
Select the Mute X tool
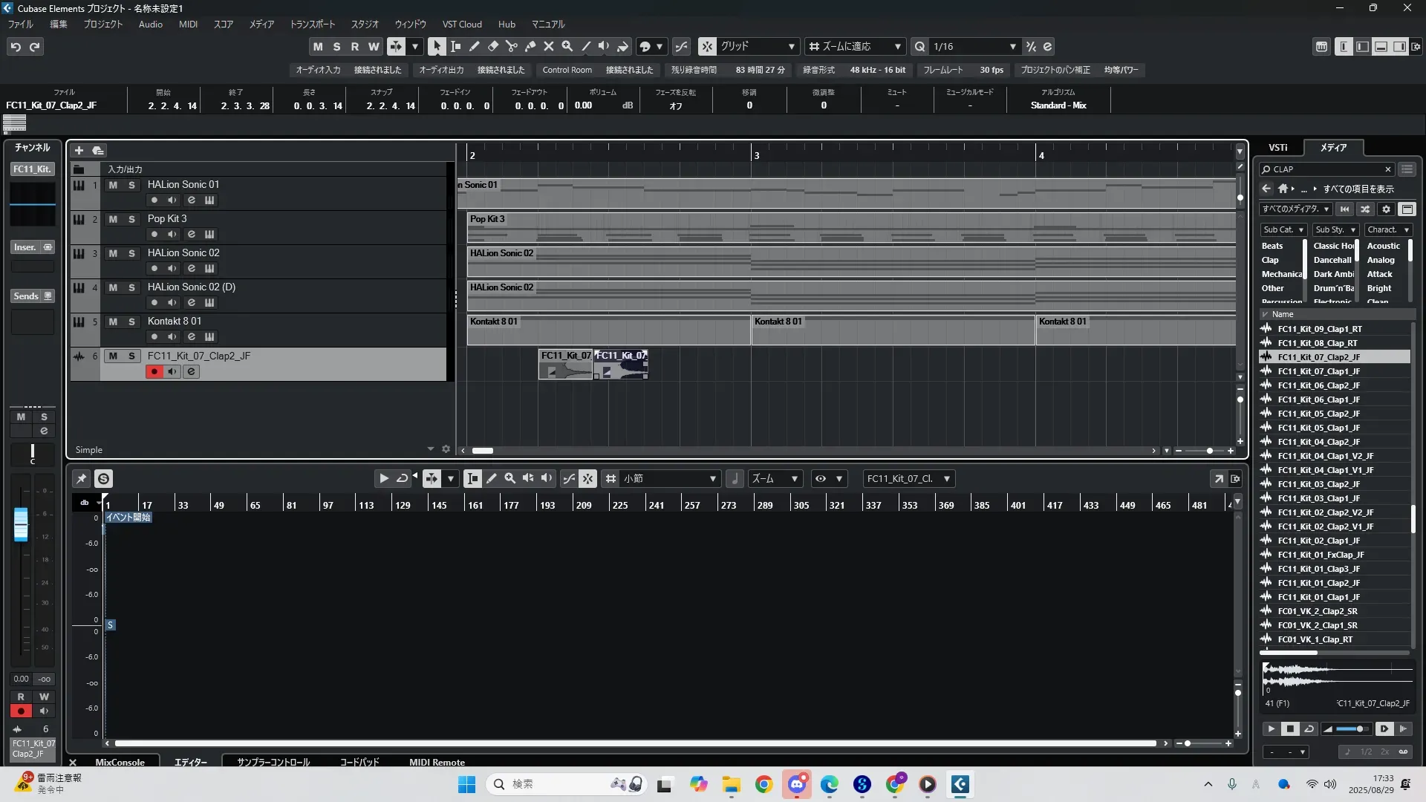click(x=548, y=46)
